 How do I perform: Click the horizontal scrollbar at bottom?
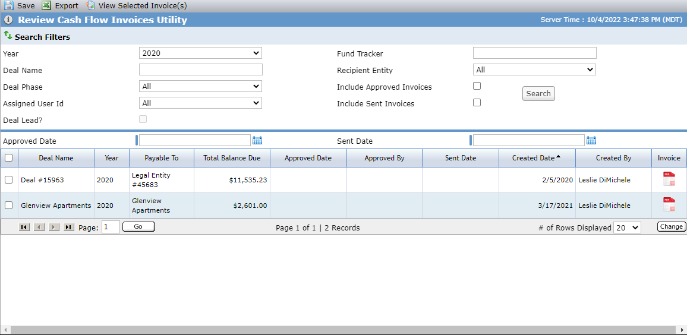[343, 330]
